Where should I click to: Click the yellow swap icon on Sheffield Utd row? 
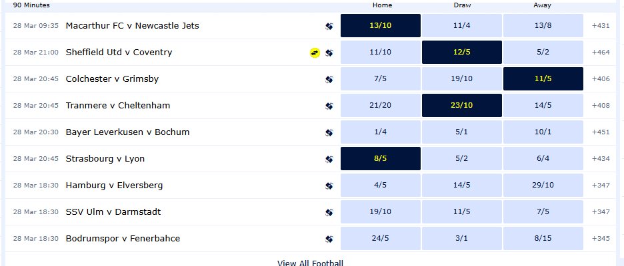click(315, 53)
